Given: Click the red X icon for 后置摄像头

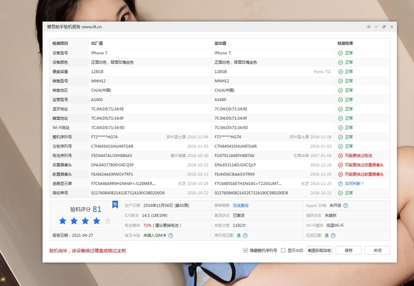Looking at the screenshot, I should (341, 165).
